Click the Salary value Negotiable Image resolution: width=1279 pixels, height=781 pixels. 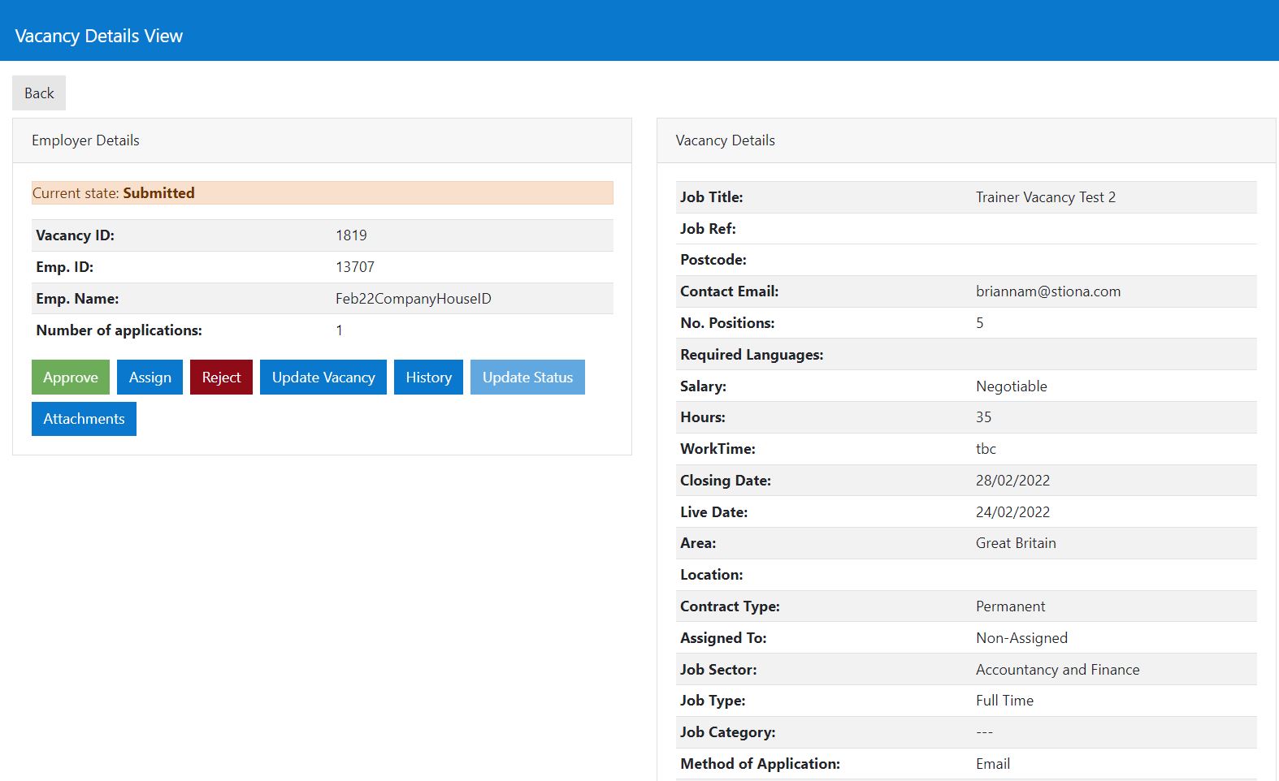pos(1012,386)
